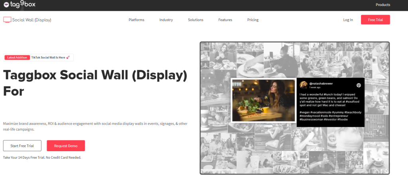
Task: Click the red Free Trial button
Action: click(375, 20)
